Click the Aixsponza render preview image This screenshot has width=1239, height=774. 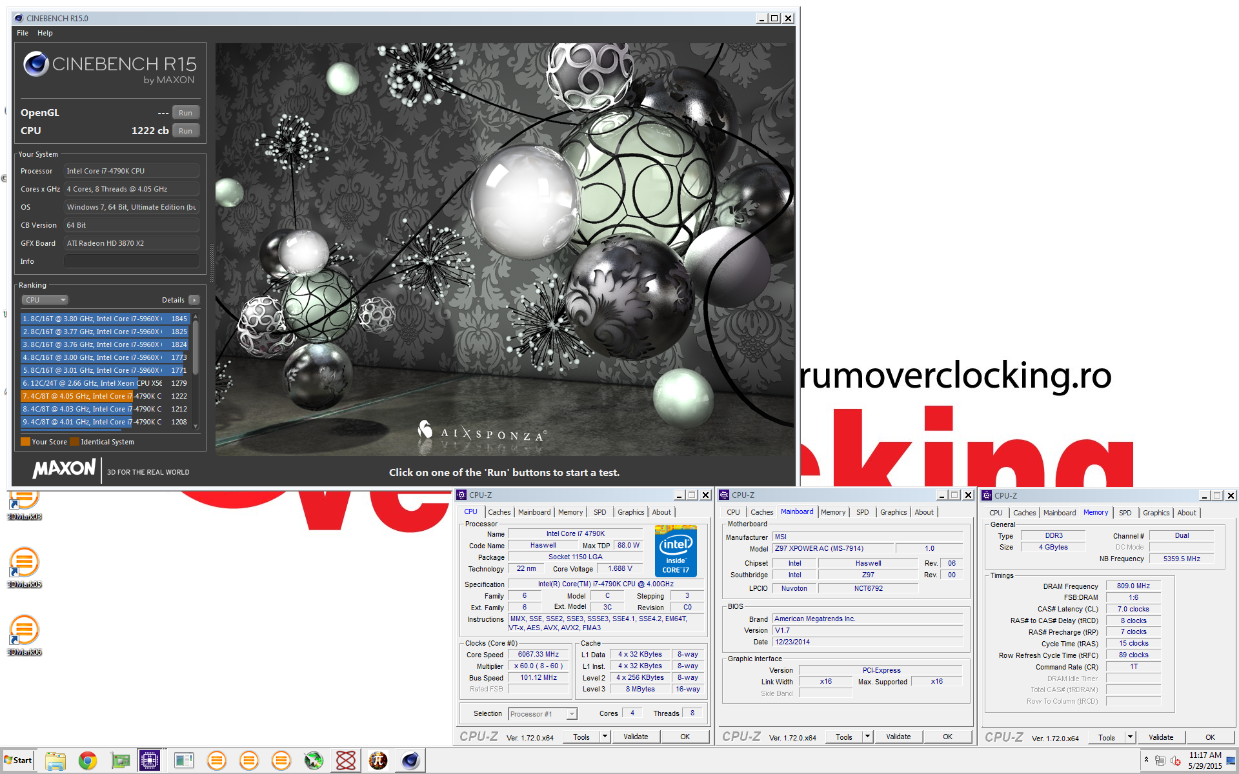tap(505, 250)
